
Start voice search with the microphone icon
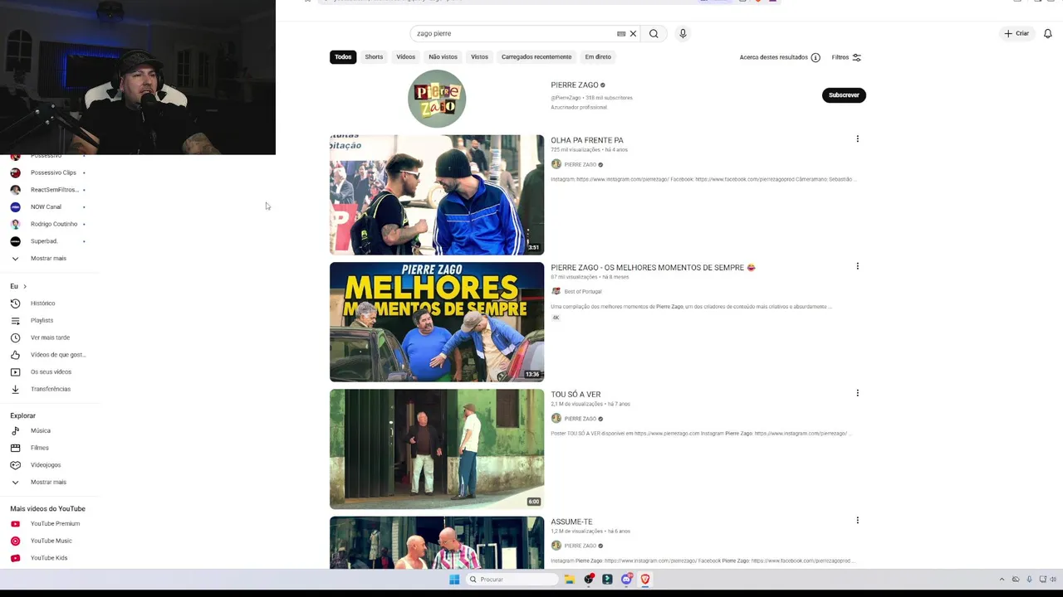click(x=683, y=34)
